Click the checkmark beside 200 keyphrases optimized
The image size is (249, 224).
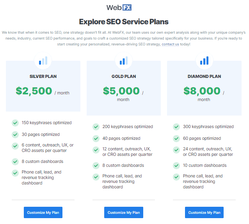[96, 127]
